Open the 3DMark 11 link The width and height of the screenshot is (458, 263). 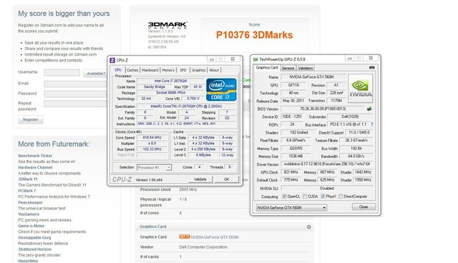pos(28,179)
